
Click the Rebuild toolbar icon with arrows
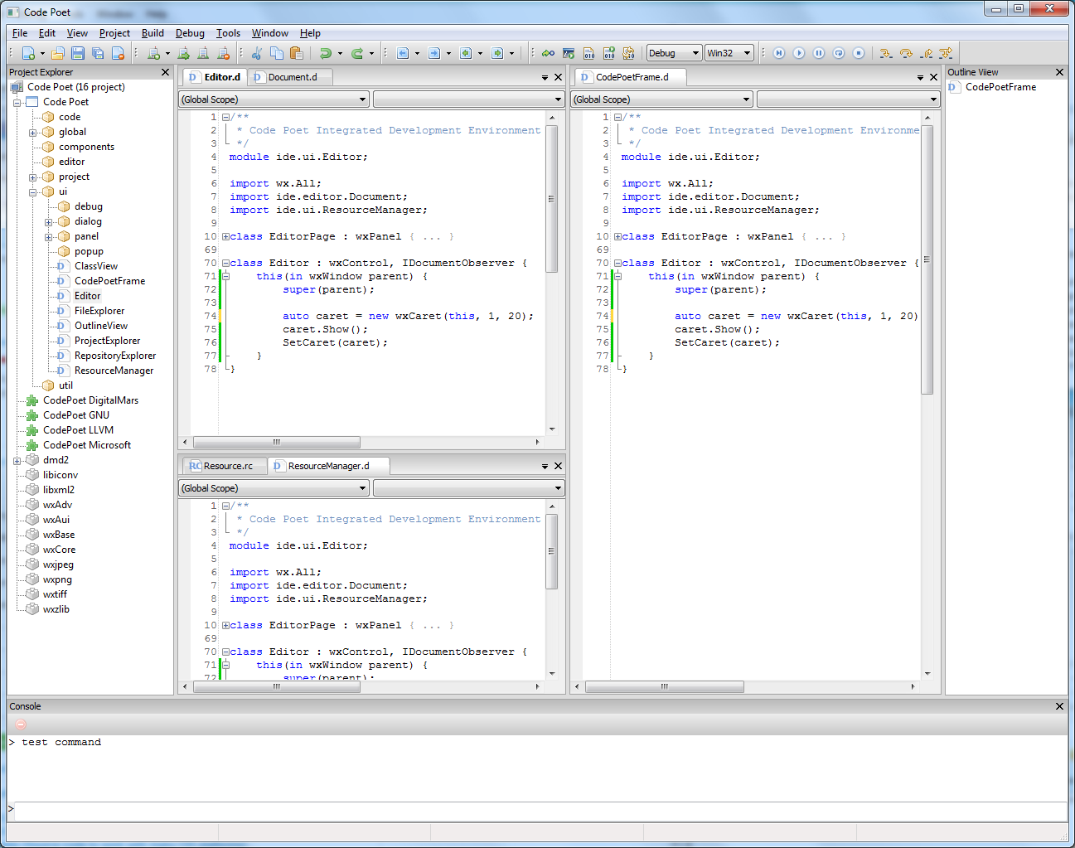click(x=628, y=53)
